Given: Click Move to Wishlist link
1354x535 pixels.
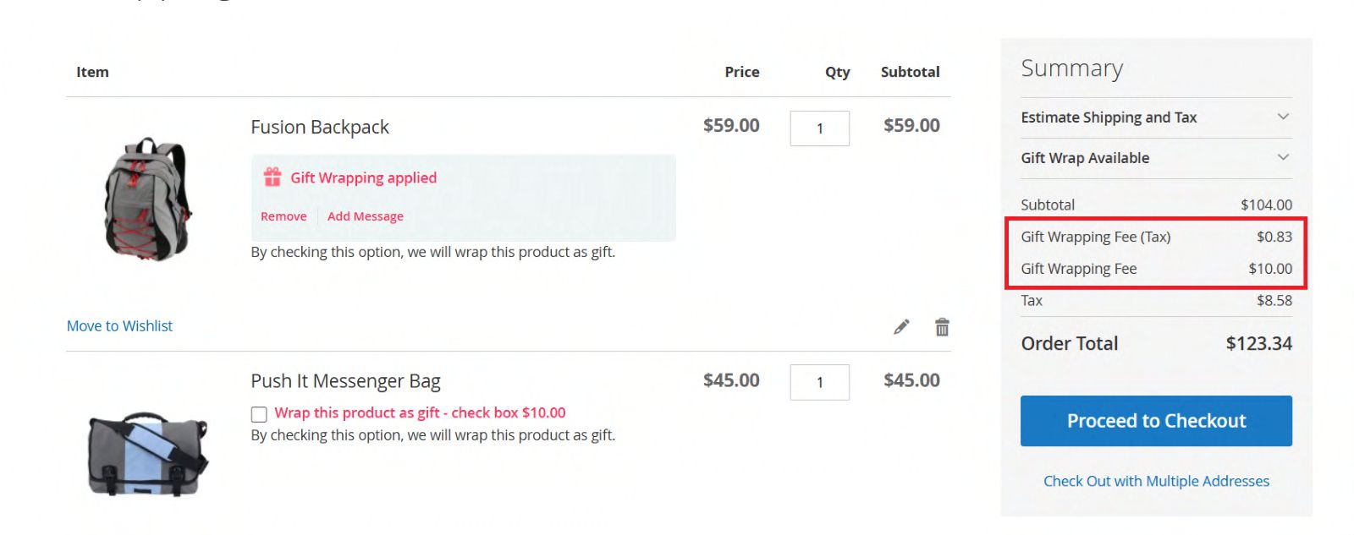Looking at the screenshot, I should (x=119, y=326).
